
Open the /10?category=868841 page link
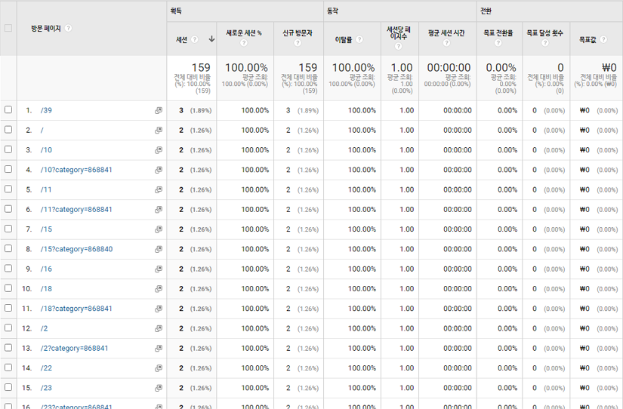(76, 170)
